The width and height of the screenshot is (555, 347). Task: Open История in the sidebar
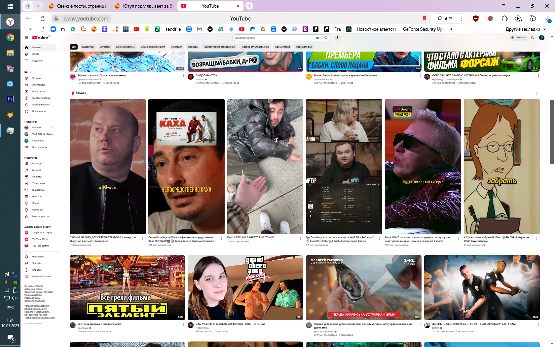tap(37, 78)
